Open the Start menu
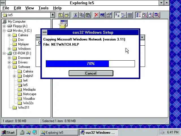181x136 pixels. point(8,132)
